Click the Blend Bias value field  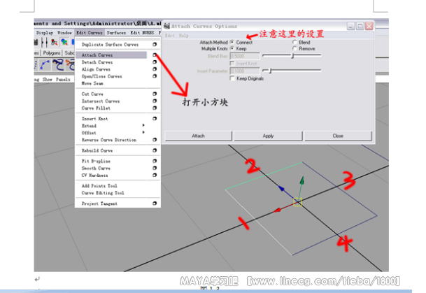pyautogui.click(x=245, y=56)
